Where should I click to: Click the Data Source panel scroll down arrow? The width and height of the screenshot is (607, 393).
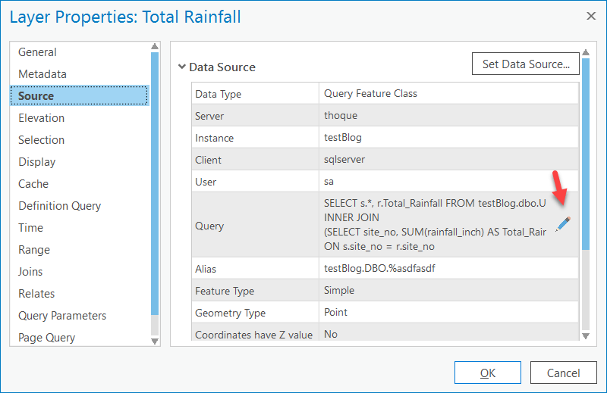coord(586,335)
